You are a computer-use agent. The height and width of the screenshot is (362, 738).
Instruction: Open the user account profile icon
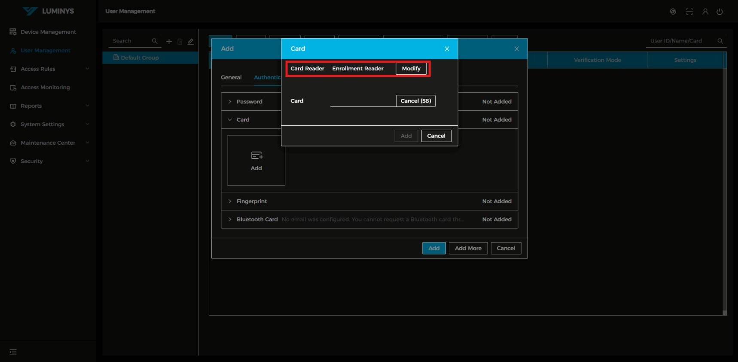[x=705, y=12]
